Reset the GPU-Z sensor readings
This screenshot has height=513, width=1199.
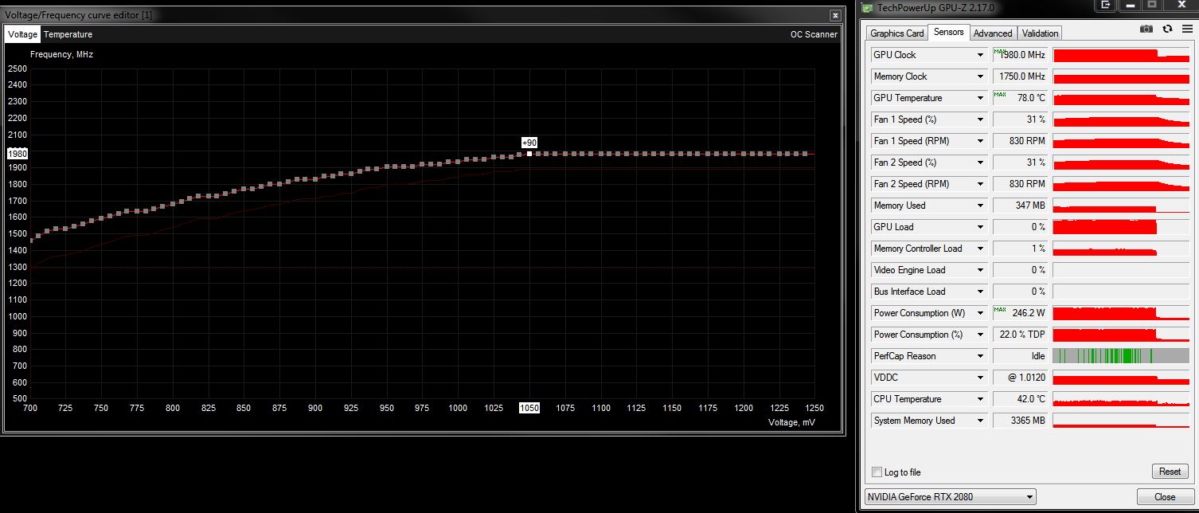tap(1170, 472)
